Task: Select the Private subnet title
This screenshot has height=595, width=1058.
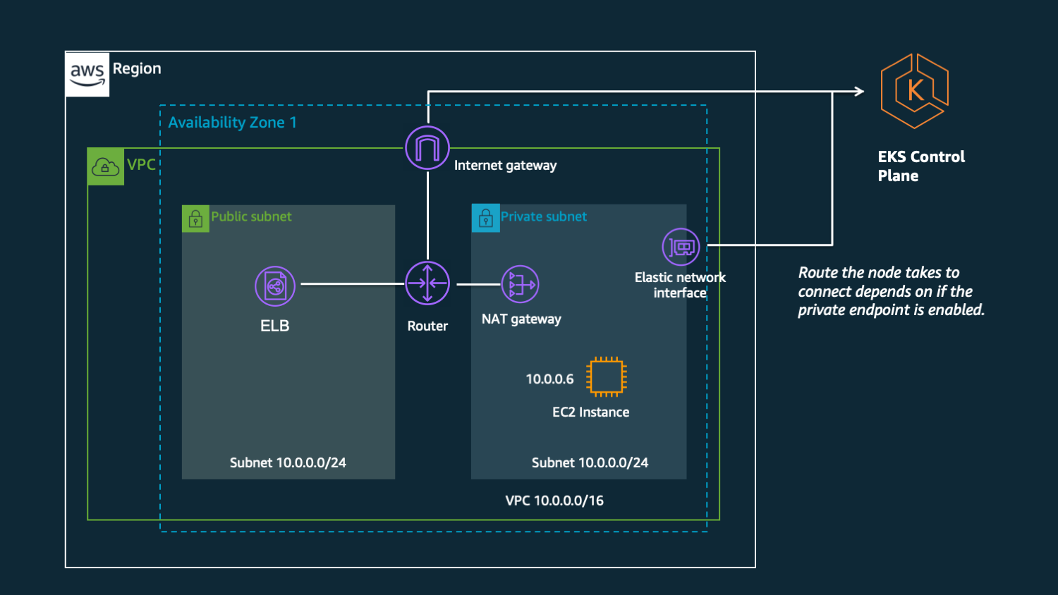Action: 544,216
